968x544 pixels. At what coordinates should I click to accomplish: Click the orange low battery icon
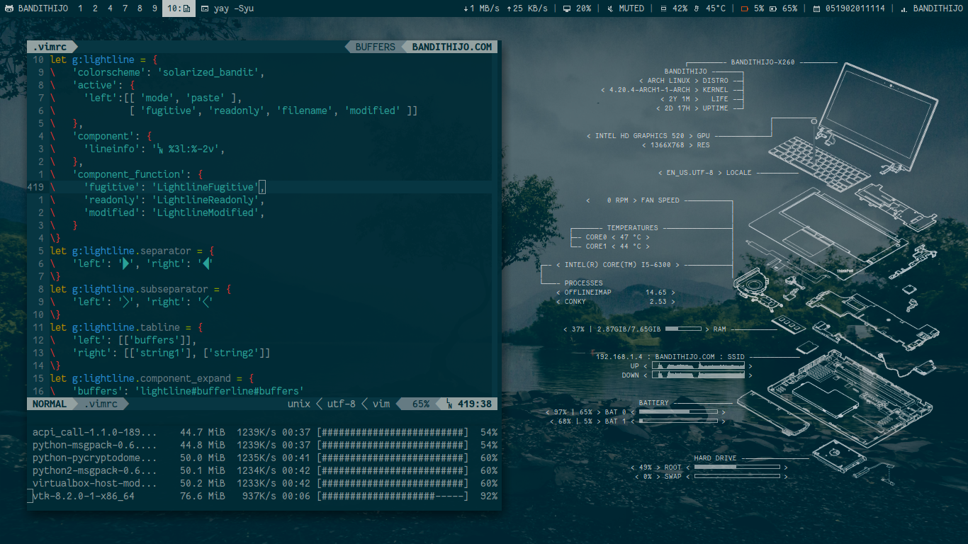(744, 8)
